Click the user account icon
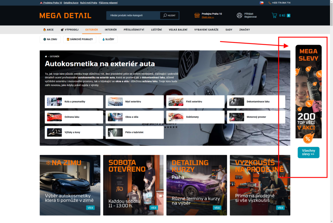The image size is (333, 223). tap(239, 15)
